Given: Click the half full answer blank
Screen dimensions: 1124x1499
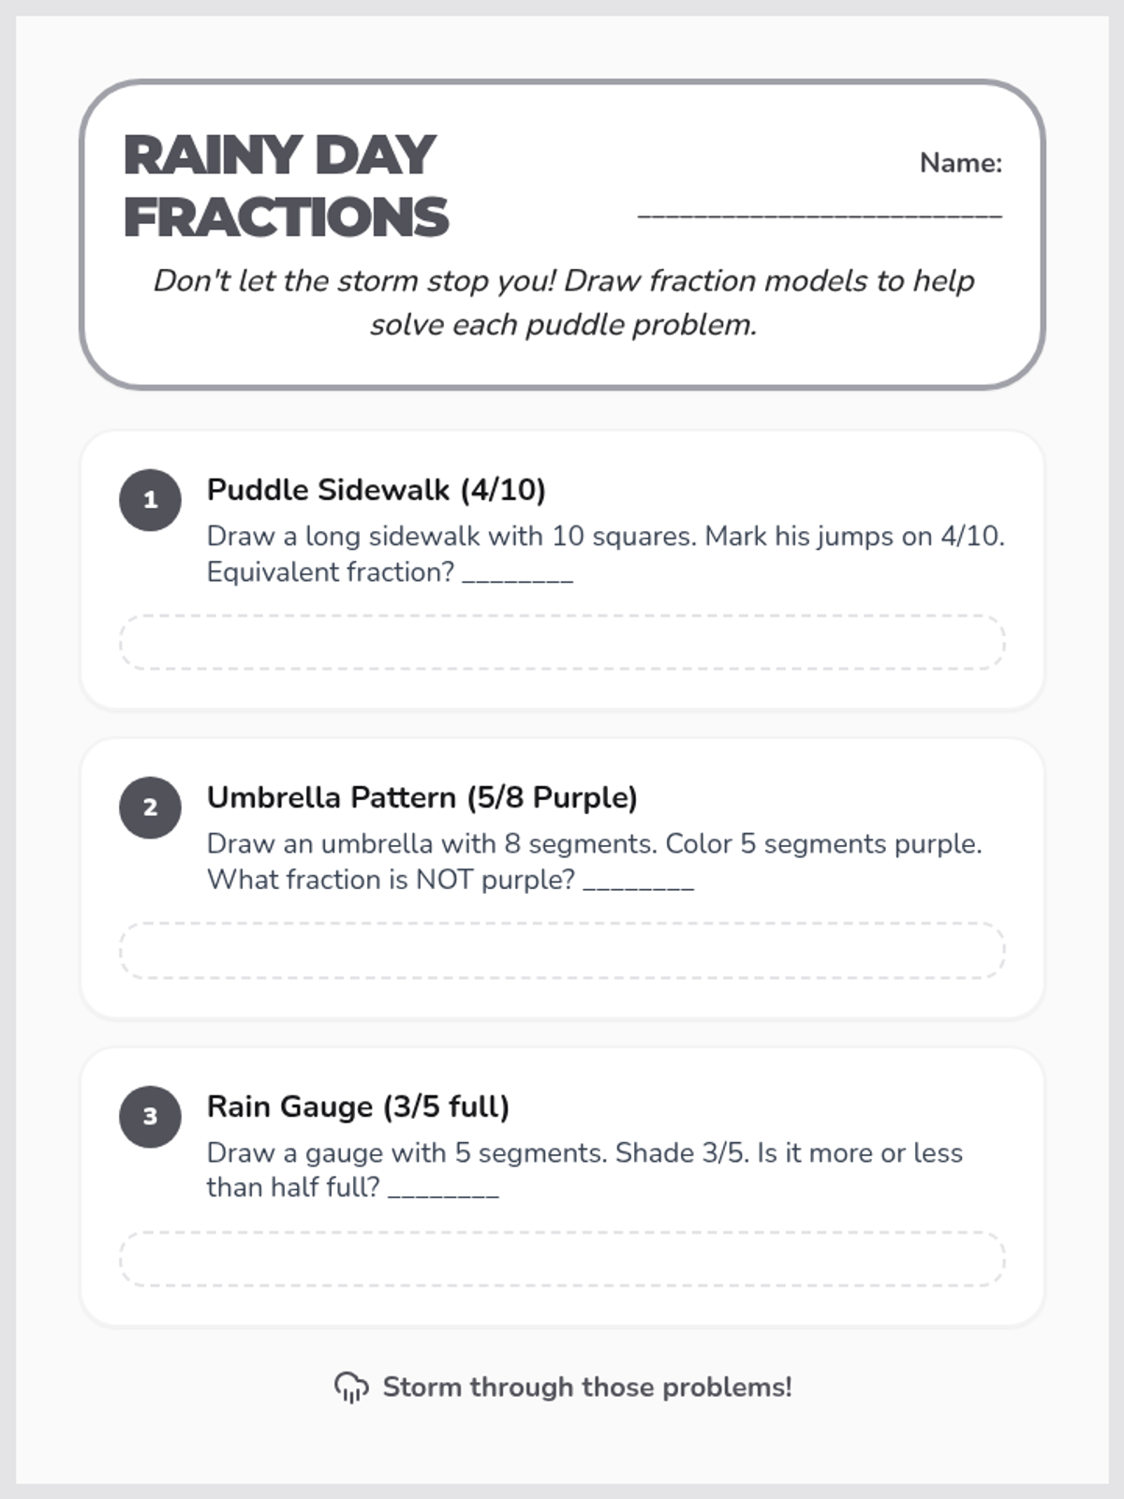Looking at the screenshot, I should pos(443,1190).
